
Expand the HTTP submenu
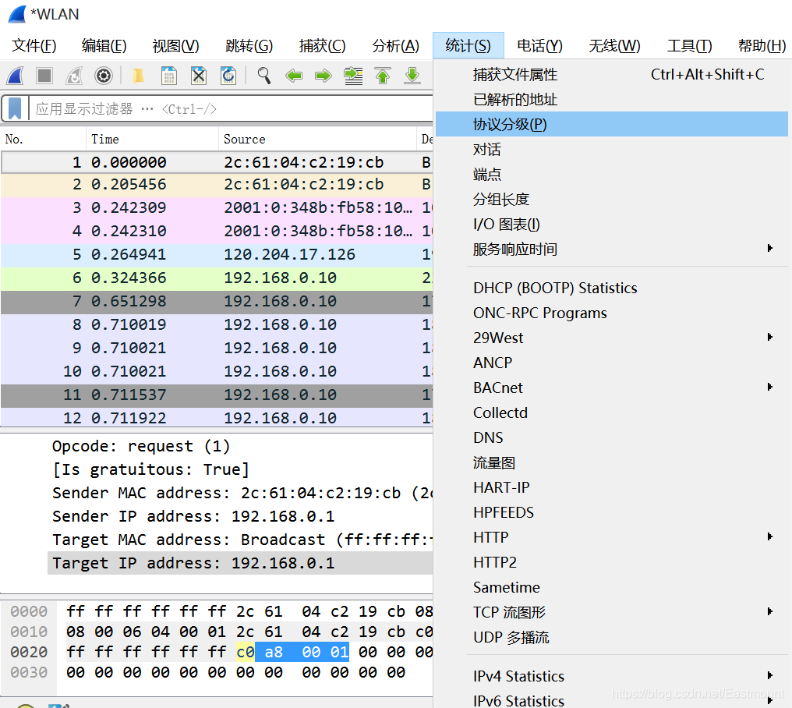coord(612,537)
